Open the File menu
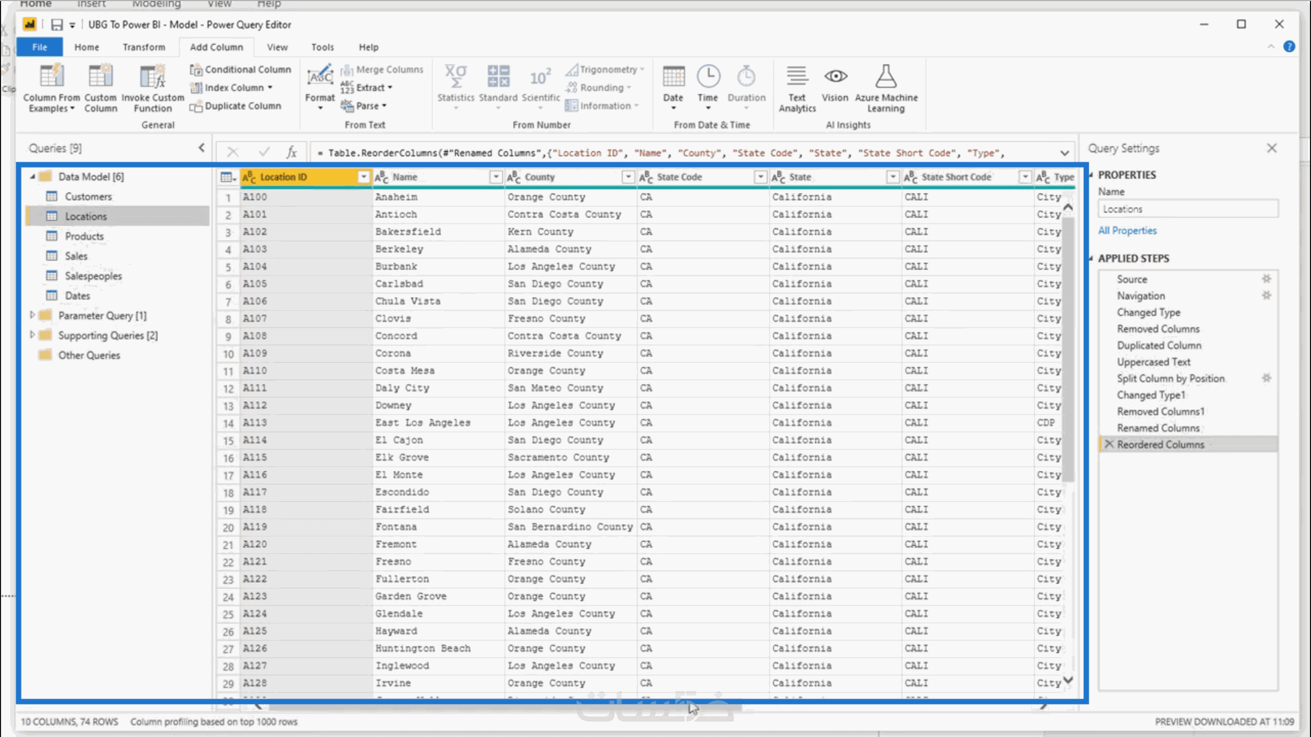Image resolution: width=1311 pixels, height=737 pixels. click(x=39, y=47)
